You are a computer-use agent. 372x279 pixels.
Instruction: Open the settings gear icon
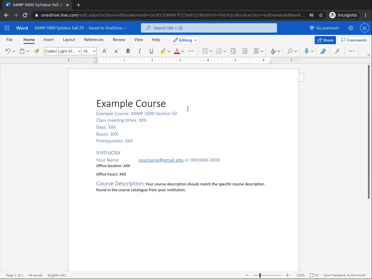pyautogui.click(x=351, y=28)
